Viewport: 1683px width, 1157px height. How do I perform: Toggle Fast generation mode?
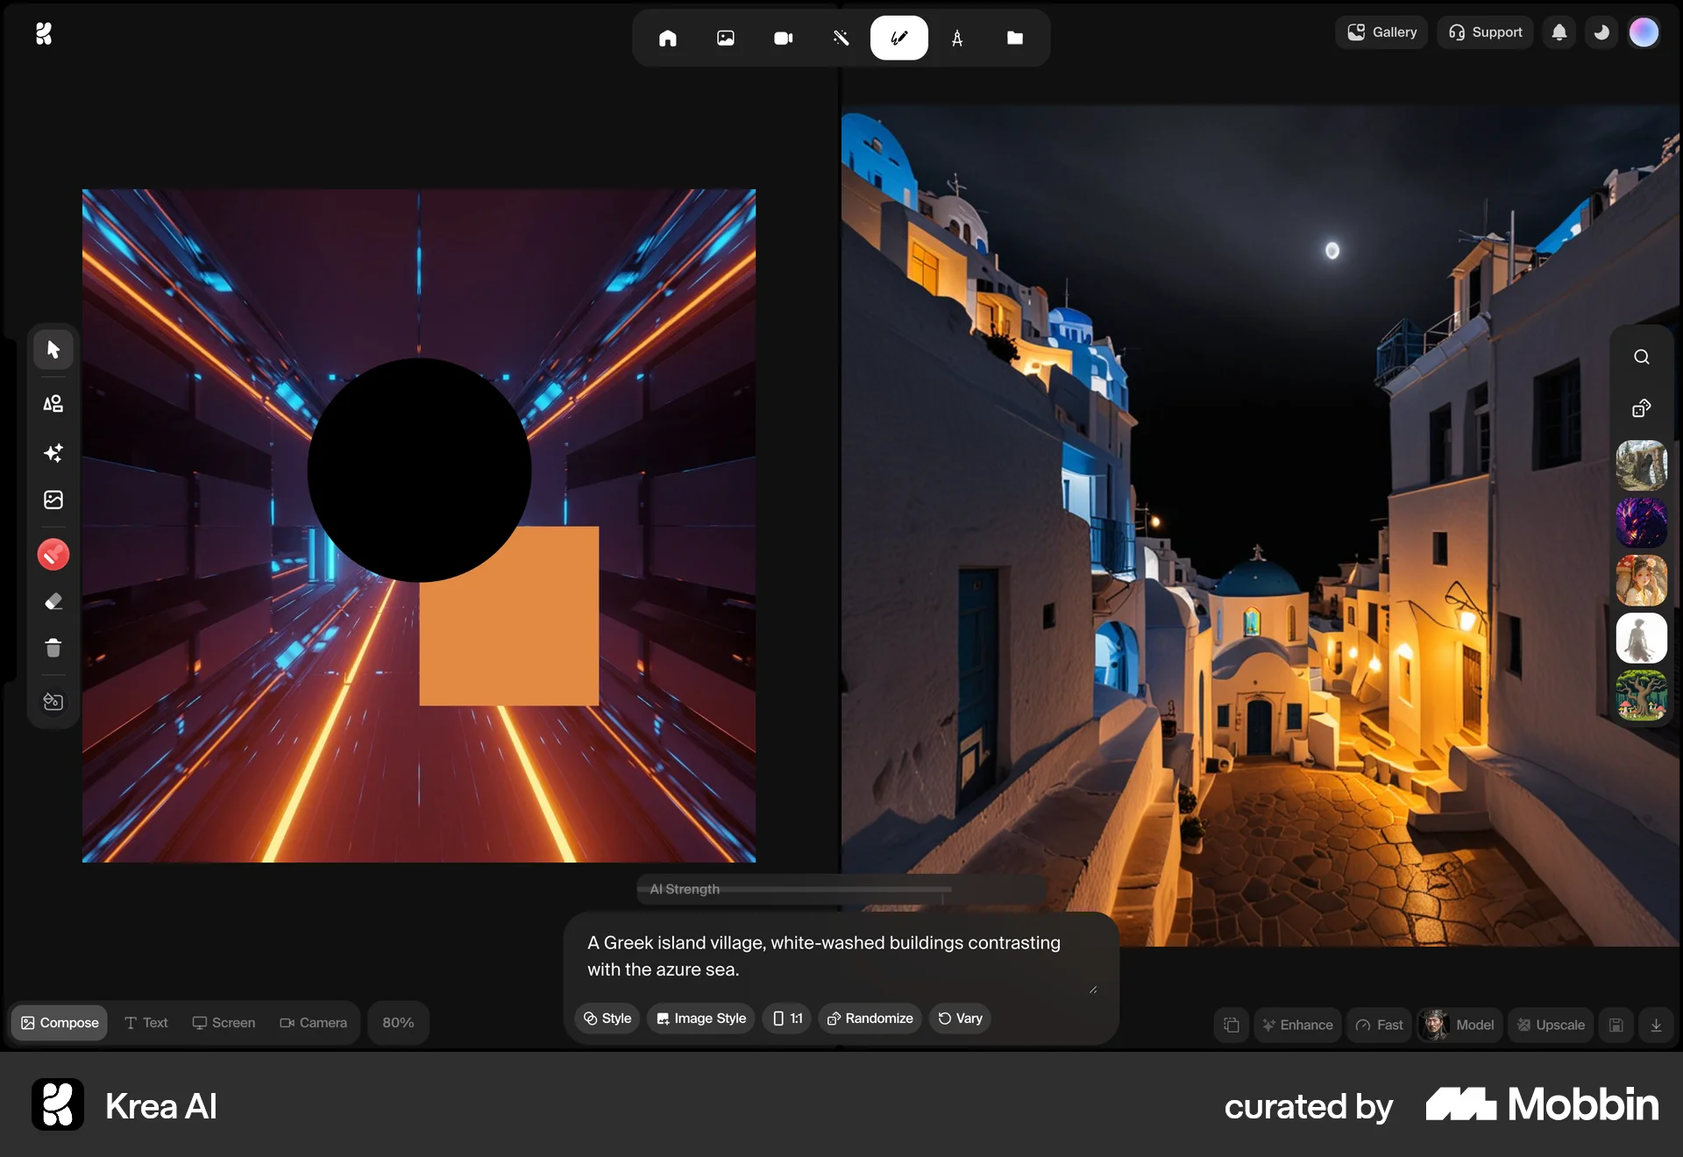tap(1379, 1024)
